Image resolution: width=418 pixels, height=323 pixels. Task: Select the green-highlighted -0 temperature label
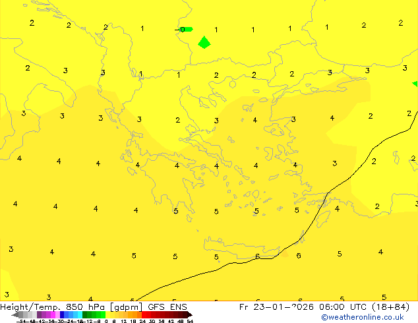point(184,30)
